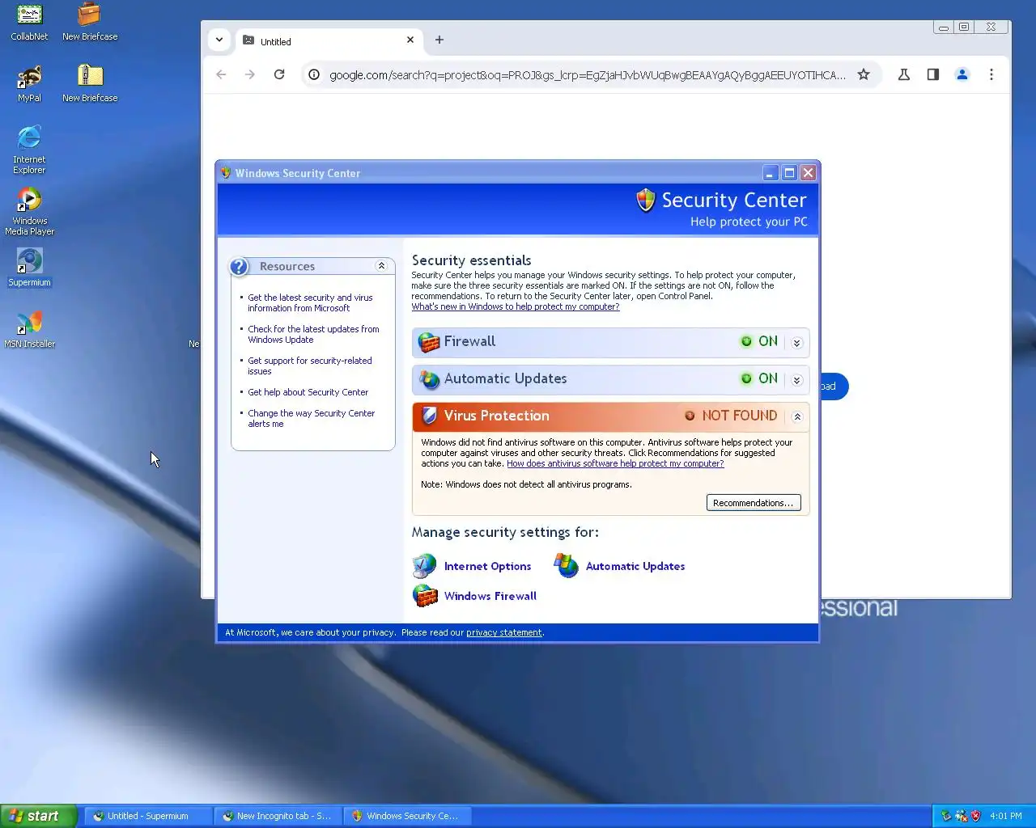Switch to New Incognito tab taskbar button
1036x828 pixels.
point(278,816)
